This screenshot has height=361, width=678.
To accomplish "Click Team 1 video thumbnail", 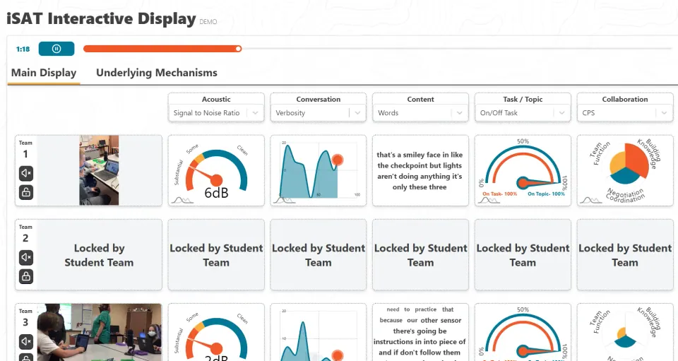I will 99,170.
